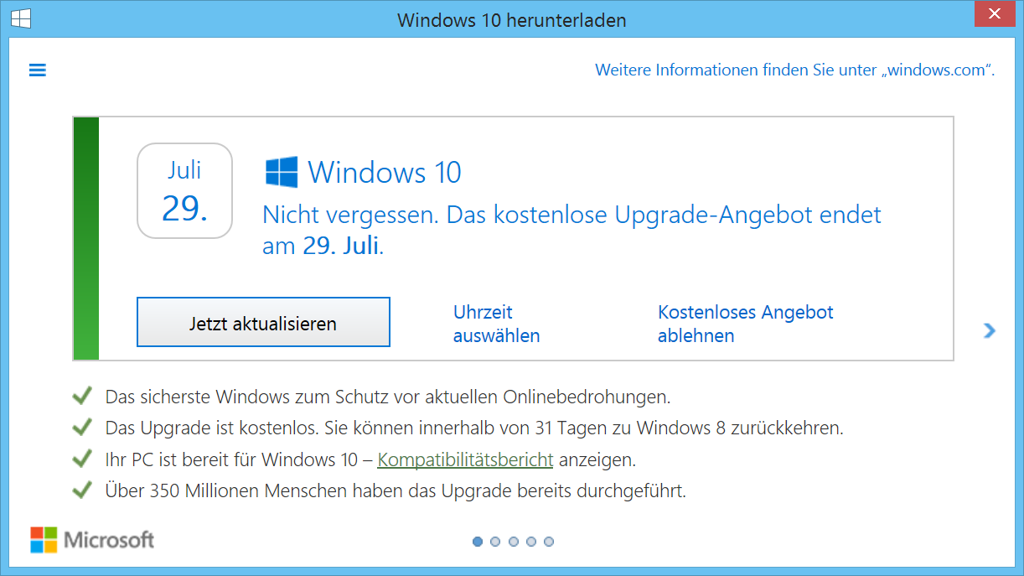Click the blue Windows 10 logo
The image size is (1024, 576).
click(x=282, y=172)
